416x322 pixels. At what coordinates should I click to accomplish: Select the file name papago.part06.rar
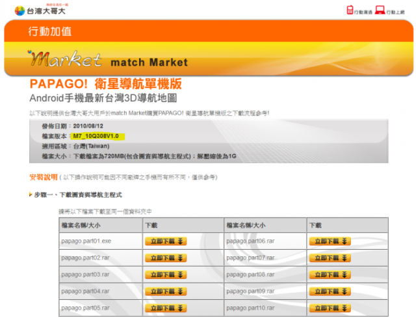point(250,241)
